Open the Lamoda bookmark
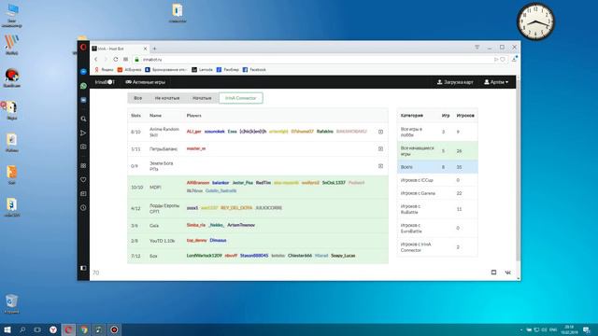This screenshot has height=336, width=598. (202, 70)
